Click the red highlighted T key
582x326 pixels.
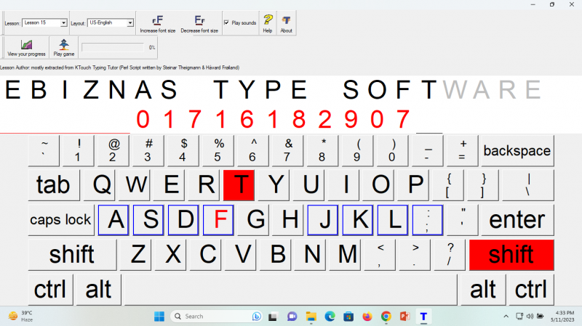239,184
